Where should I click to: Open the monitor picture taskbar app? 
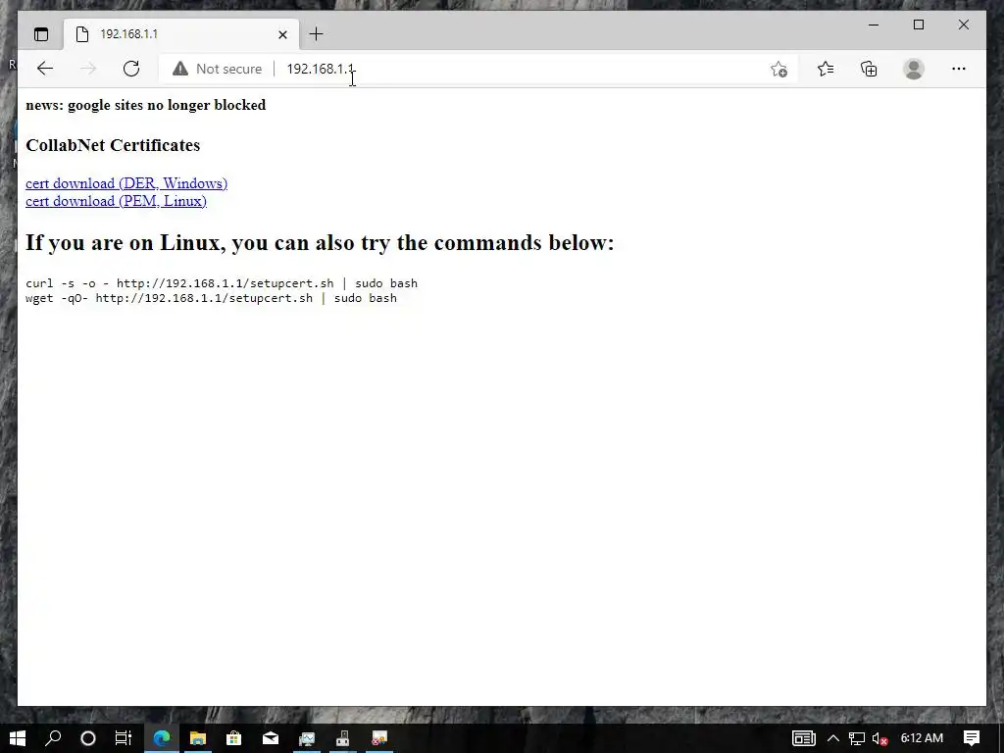pos(307,738)
